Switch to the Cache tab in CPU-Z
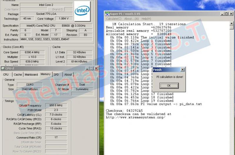 18,75
